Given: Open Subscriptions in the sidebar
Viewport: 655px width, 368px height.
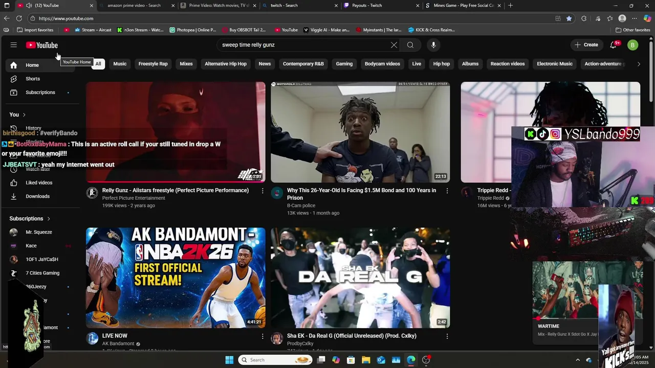Looking at the screenshot, I should (x=40, y=93).
